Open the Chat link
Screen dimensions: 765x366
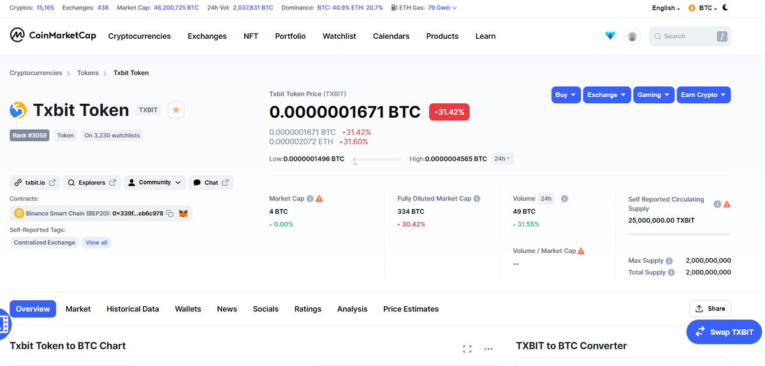tap(211, 183)
